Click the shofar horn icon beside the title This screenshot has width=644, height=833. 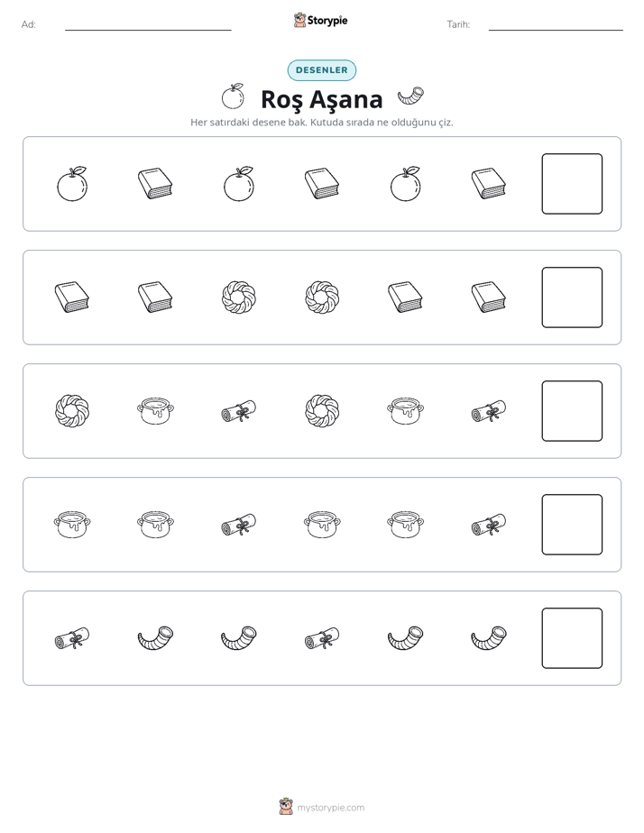coord(410,97)
